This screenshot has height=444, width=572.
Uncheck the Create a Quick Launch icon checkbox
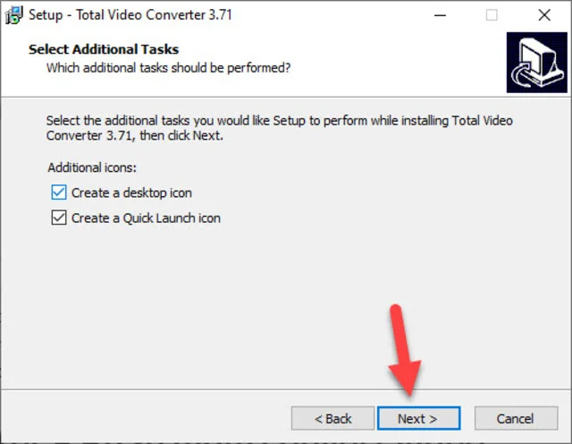pos(59,218)
